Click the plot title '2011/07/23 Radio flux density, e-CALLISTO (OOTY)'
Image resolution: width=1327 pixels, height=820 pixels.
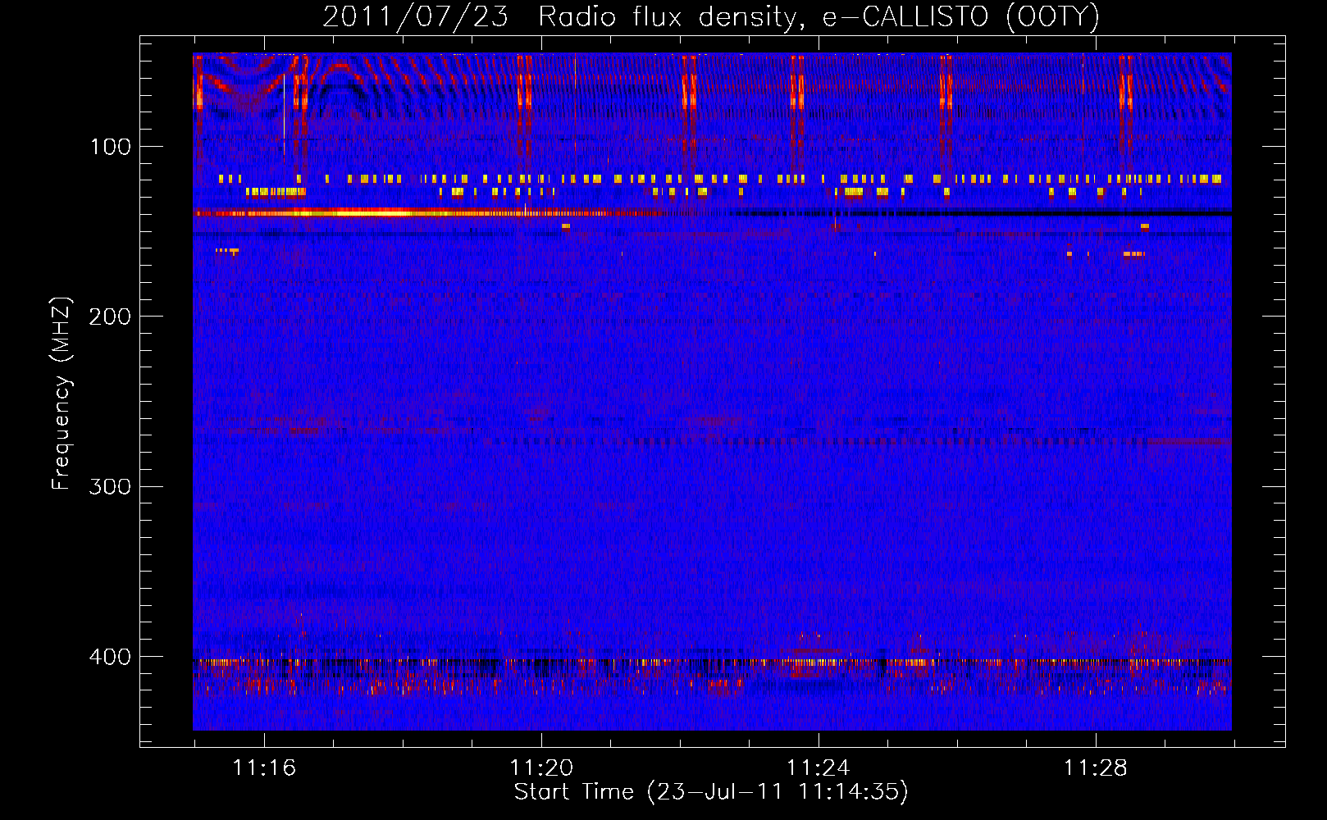pyautogui.click(x=710, y=16)
